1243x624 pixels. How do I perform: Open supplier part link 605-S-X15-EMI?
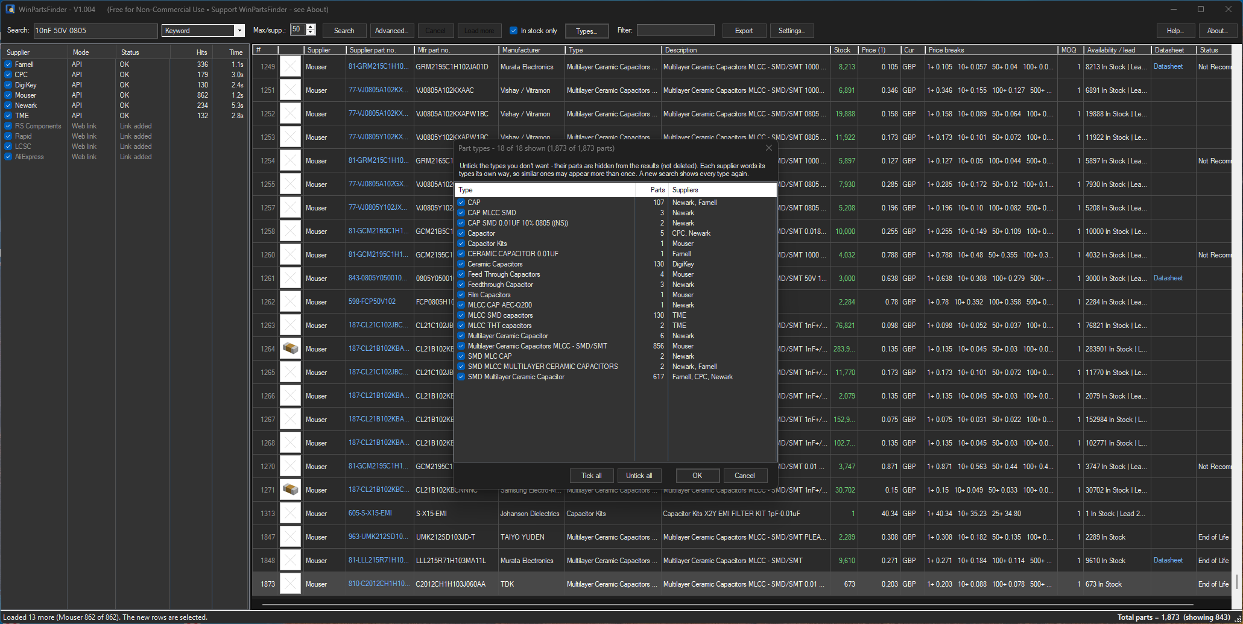pyautogui.click(x=370, y=513)
